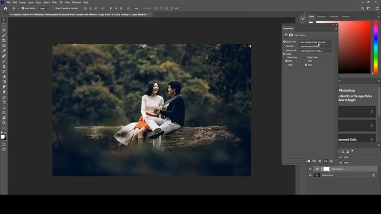
Task: Click the foreground color swatch in toolbox
Action: pyautogui.click(x=2, y=137)
